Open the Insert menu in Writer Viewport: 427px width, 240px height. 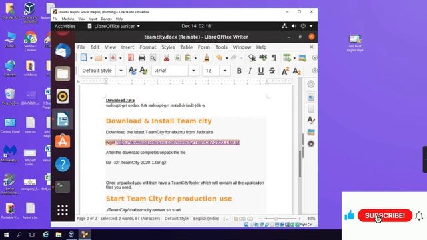(127, 47)
